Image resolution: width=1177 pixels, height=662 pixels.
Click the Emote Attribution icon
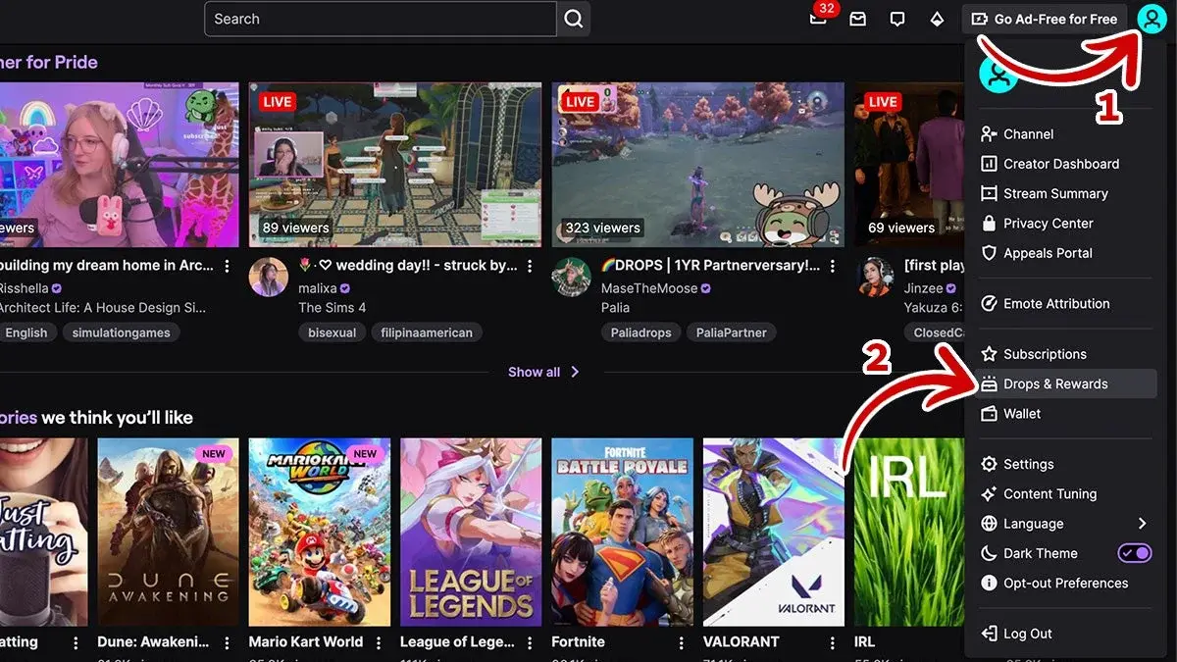coord(989,304)
